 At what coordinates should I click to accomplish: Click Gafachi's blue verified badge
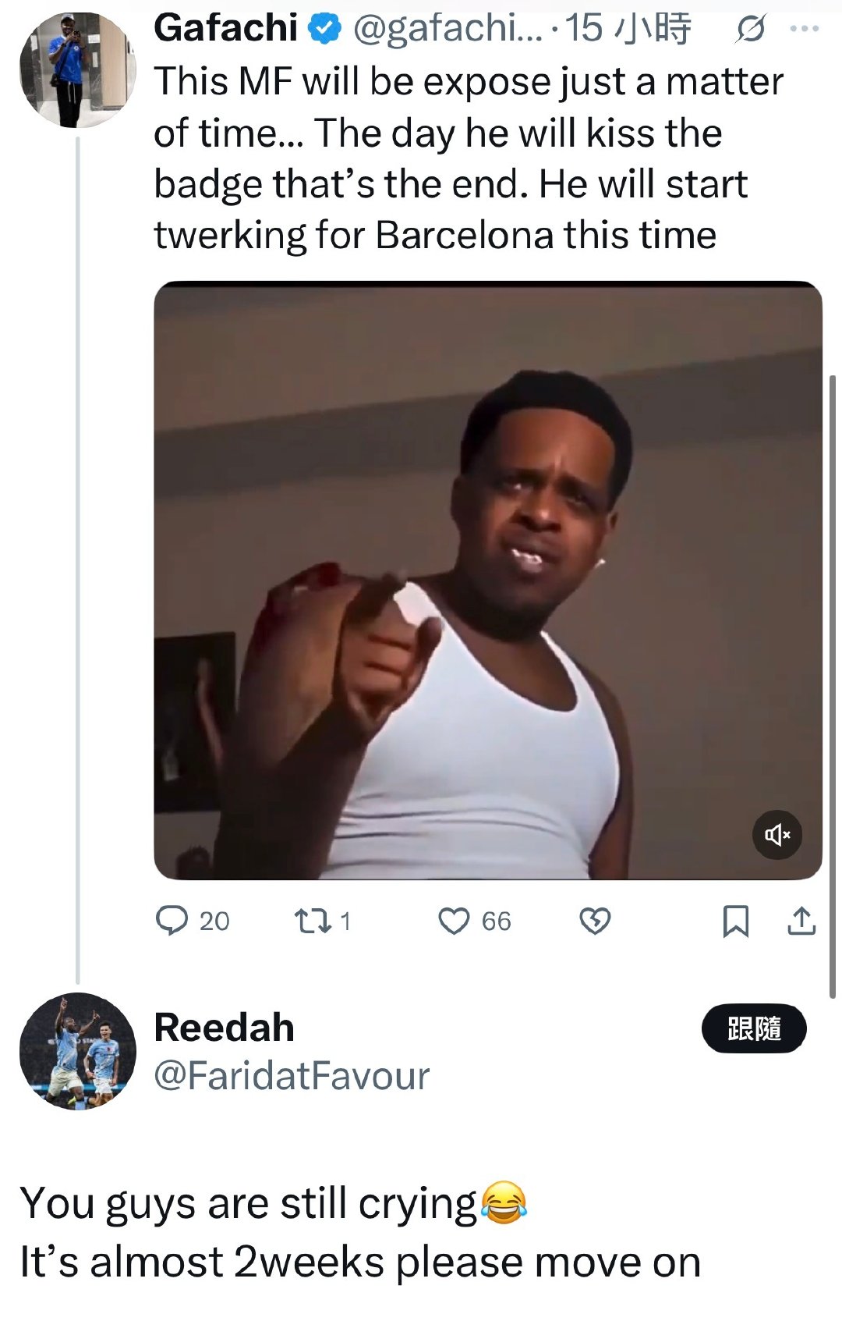tap(324, 29)
